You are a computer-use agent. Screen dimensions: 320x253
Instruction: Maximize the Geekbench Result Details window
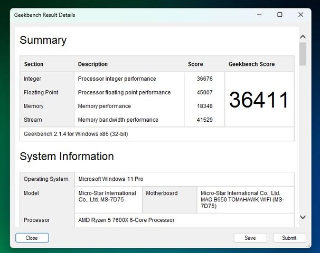point(279,15)
